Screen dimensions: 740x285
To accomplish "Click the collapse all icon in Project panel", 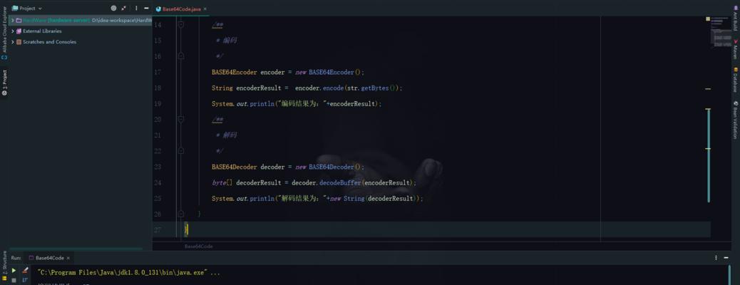I will tap(124, 9).
